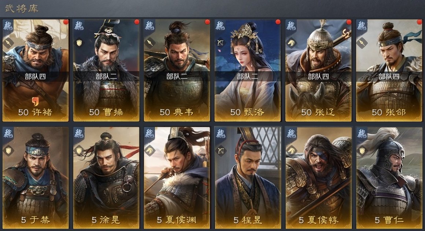Click the 部队四 label on 张郃 card
Image resolution: width=425 pixels, height=231 pixels.
(x=389, y=77)
